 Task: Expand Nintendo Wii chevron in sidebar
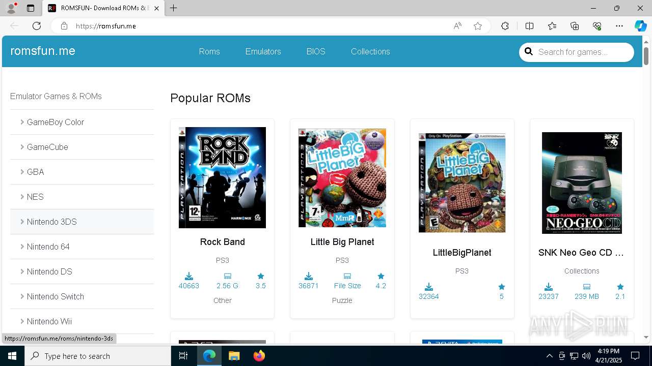(x=22, y=321)
